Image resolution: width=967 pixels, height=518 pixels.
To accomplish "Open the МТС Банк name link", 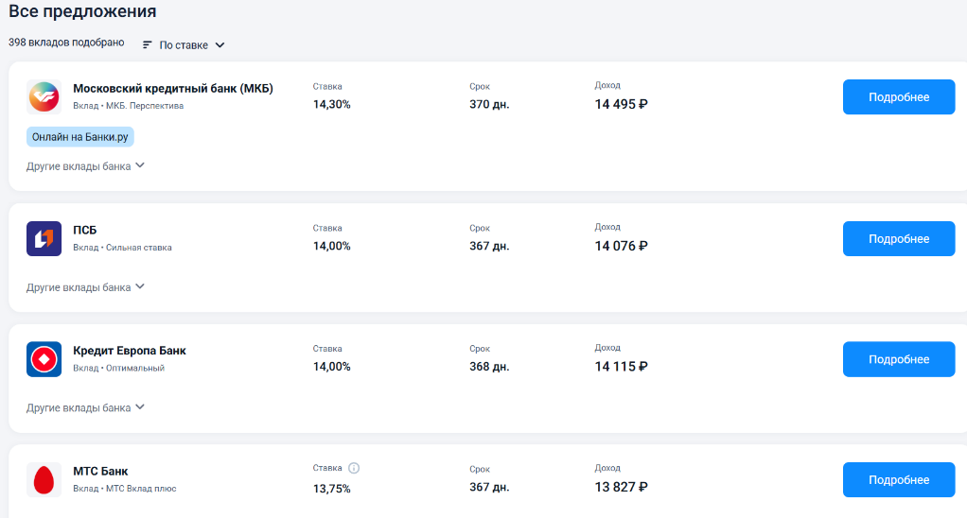I will pyautogui.click(x=100, y=472).
